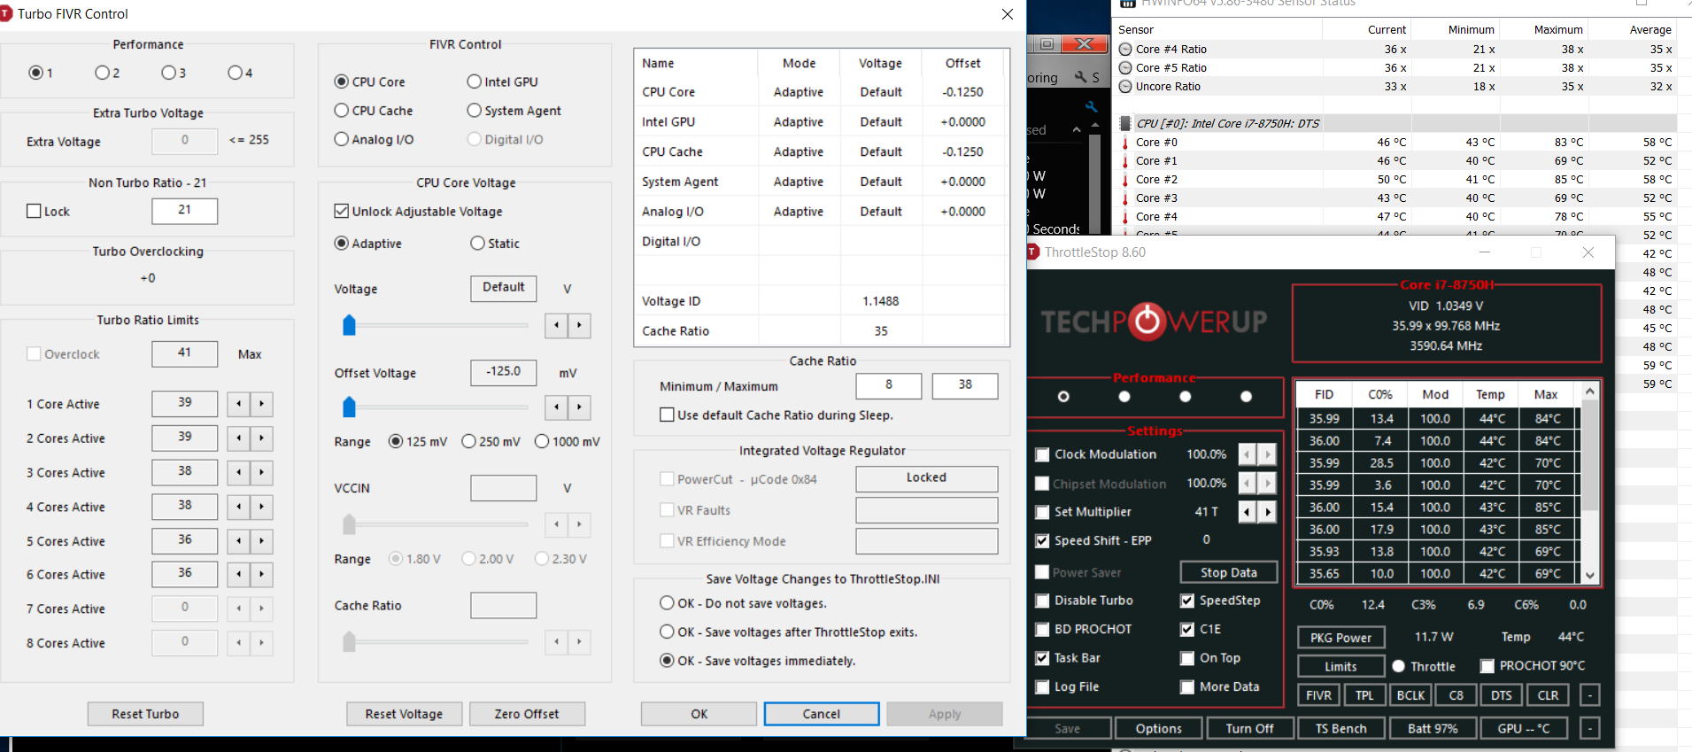The image size is (1692, 752).
Task: Increase 1 Core Active ratio with right arrow
Action: (261, 404)
